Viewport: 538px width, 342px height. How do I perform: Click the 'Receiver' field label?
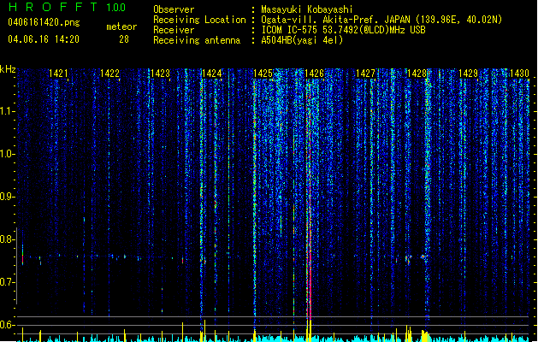coord(174,30)
